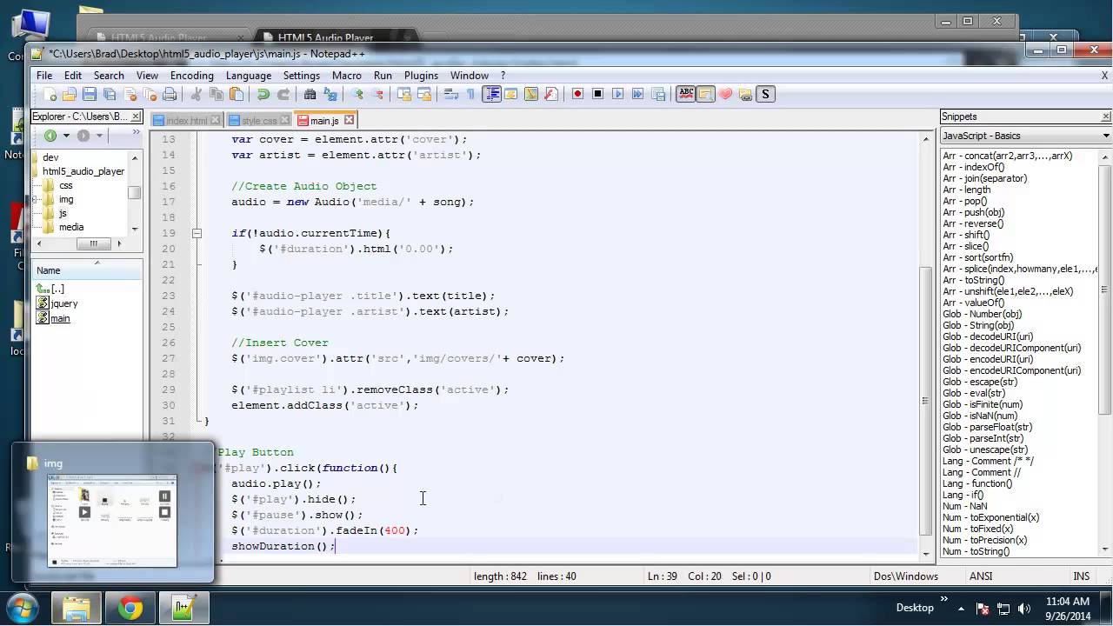Toggle the Snippets panel S button
The image size is (1113, 626).
click(x=765, y=94)
